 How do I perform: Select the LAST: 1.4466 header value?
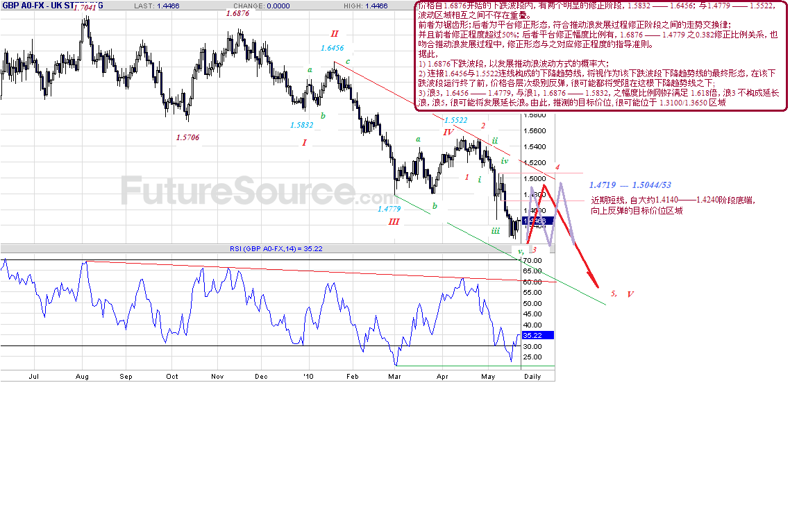point(157,6)
